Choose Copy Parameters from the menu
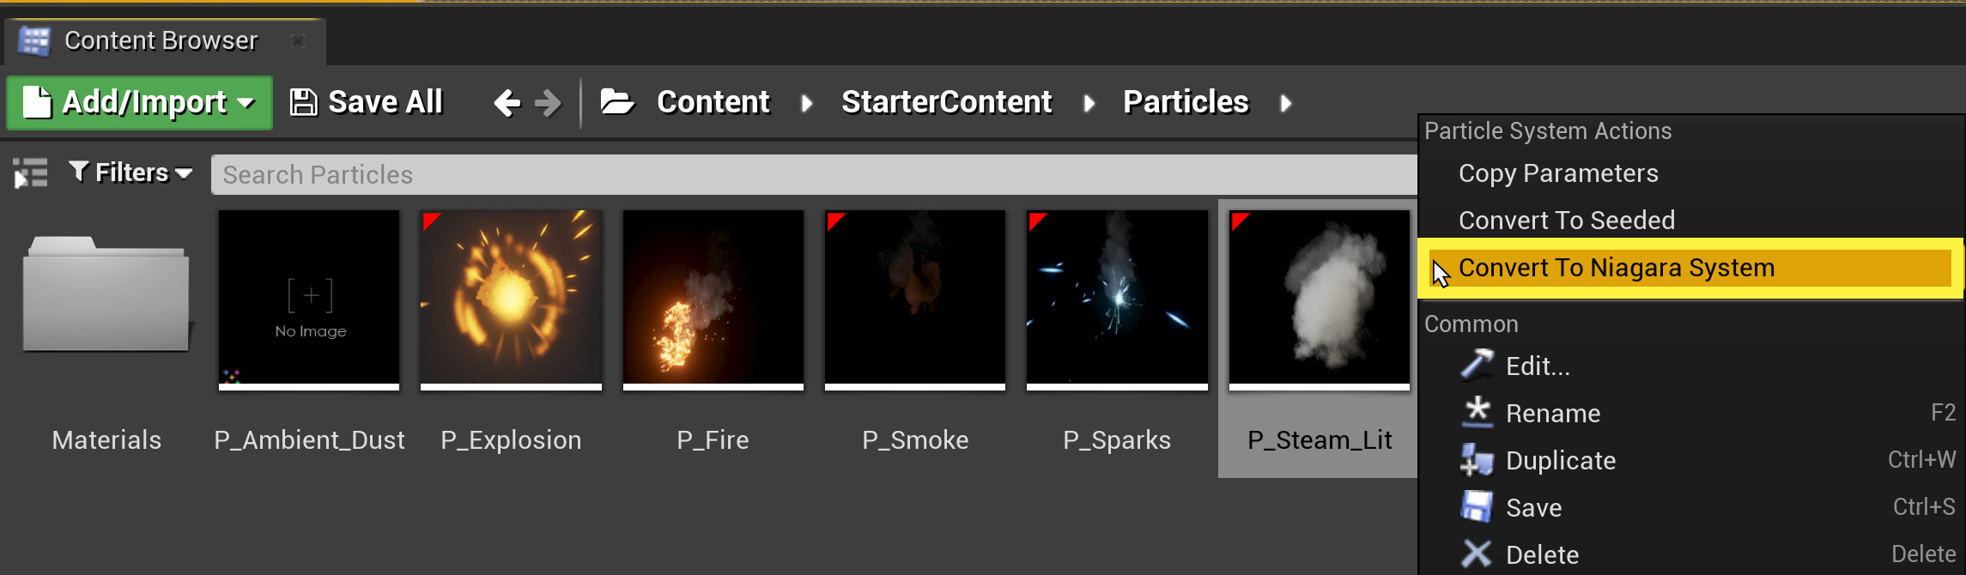 point(1558,172)
